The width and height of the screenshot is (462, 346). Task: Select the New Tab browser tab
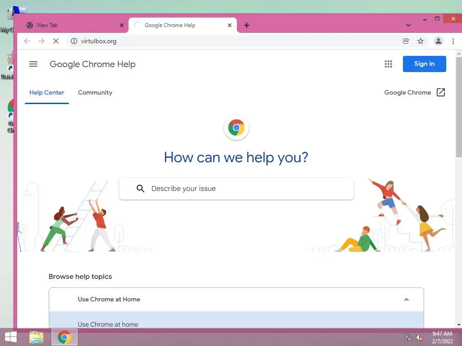tap(74, 25)
